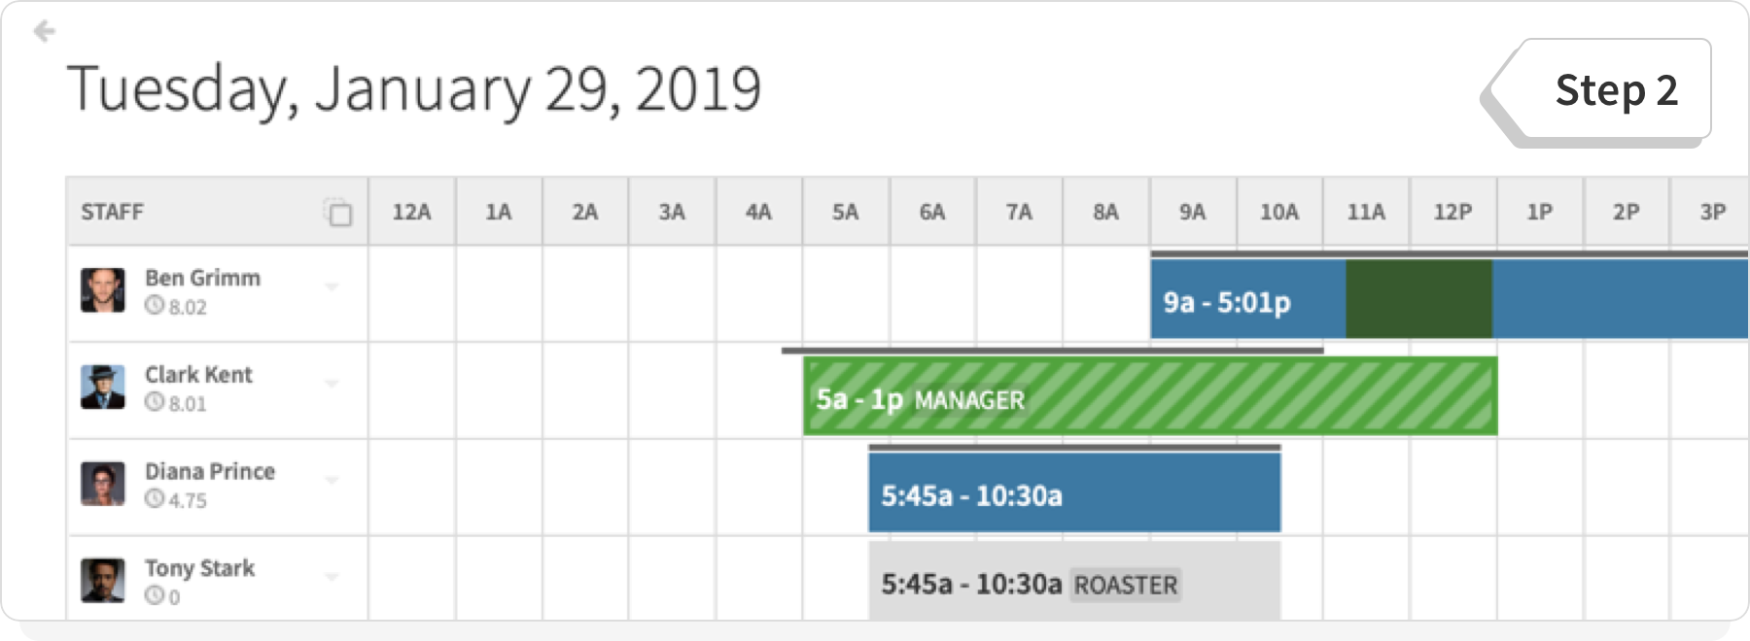This screenshot has width=1750, height=641.
Task: Click the back arrow icon
Action: pyautogui.click(x=44, y=32)
